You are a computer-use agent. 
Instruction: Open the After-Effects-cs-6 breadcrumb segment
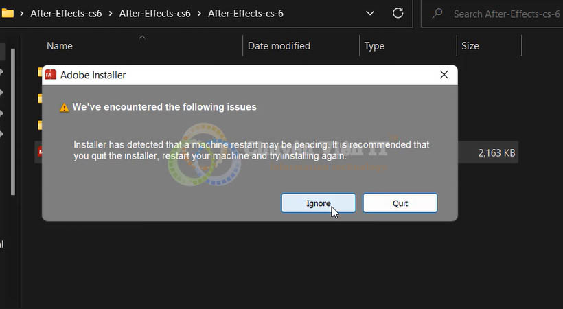(246, 14)
